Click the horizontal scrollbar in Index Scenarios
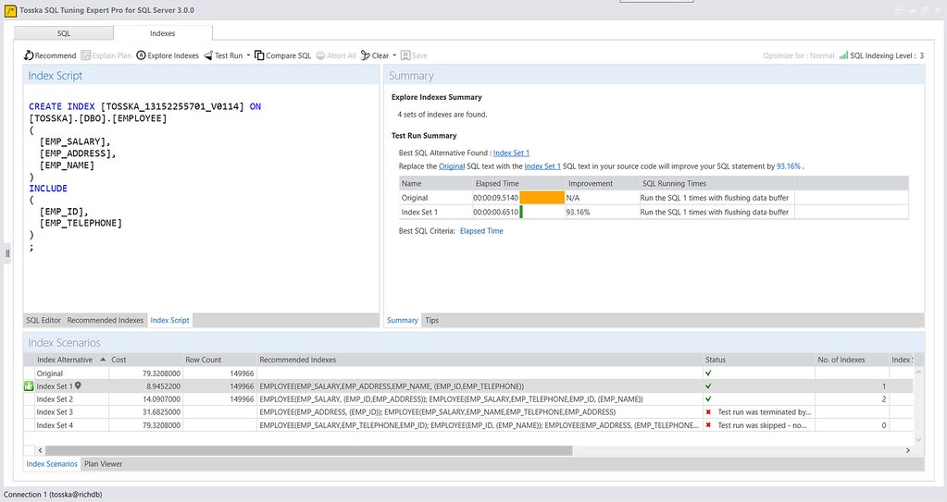This screenshot has width=947, height=502. (308, 451)
